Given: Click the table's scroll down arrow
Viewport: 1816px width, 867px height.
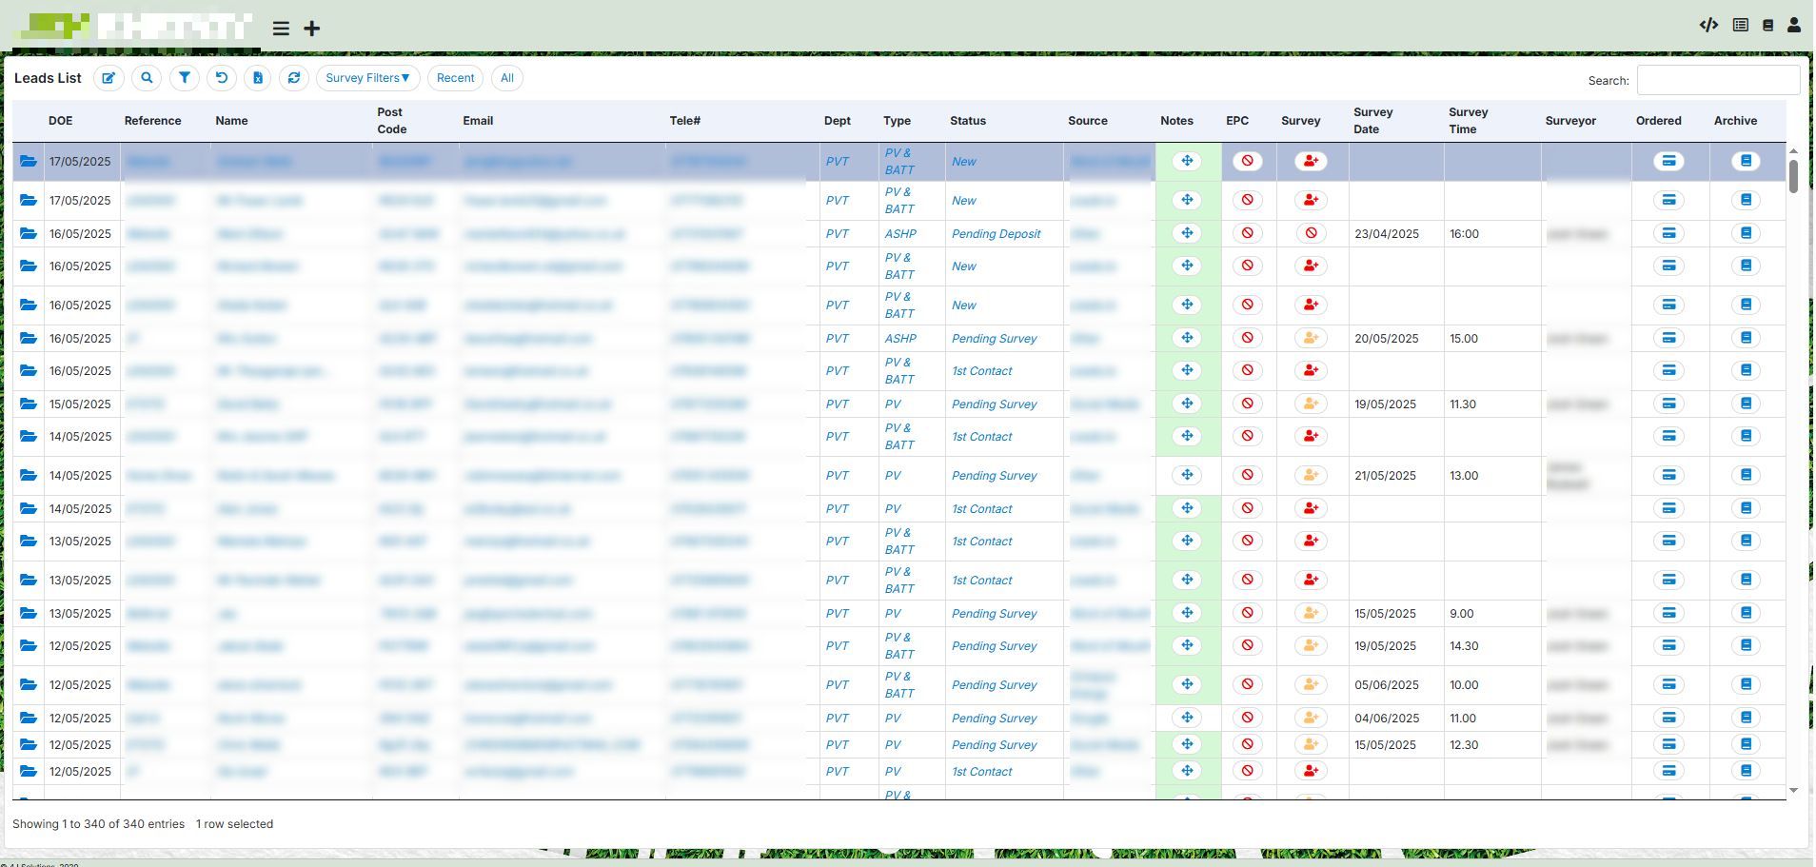Looking at the screenshot, I should coord(1793,791).
